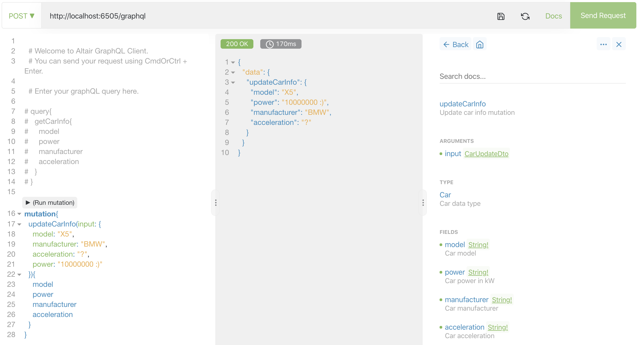Collapse "updateCarInfo" object in response
Viewport: 639px width, 345px height.
coord(233,82)
